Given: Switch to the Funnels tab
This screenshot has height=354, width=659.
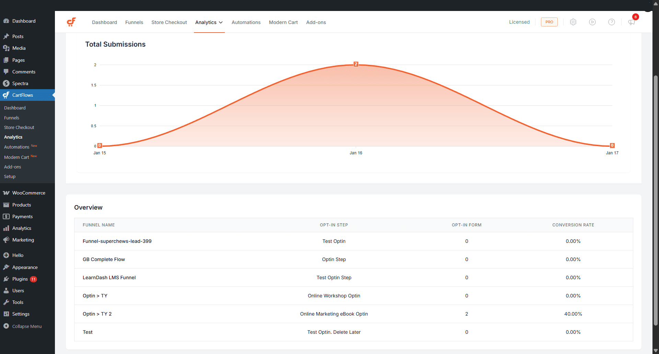Looking at the screenshot, I should point(134,22).
